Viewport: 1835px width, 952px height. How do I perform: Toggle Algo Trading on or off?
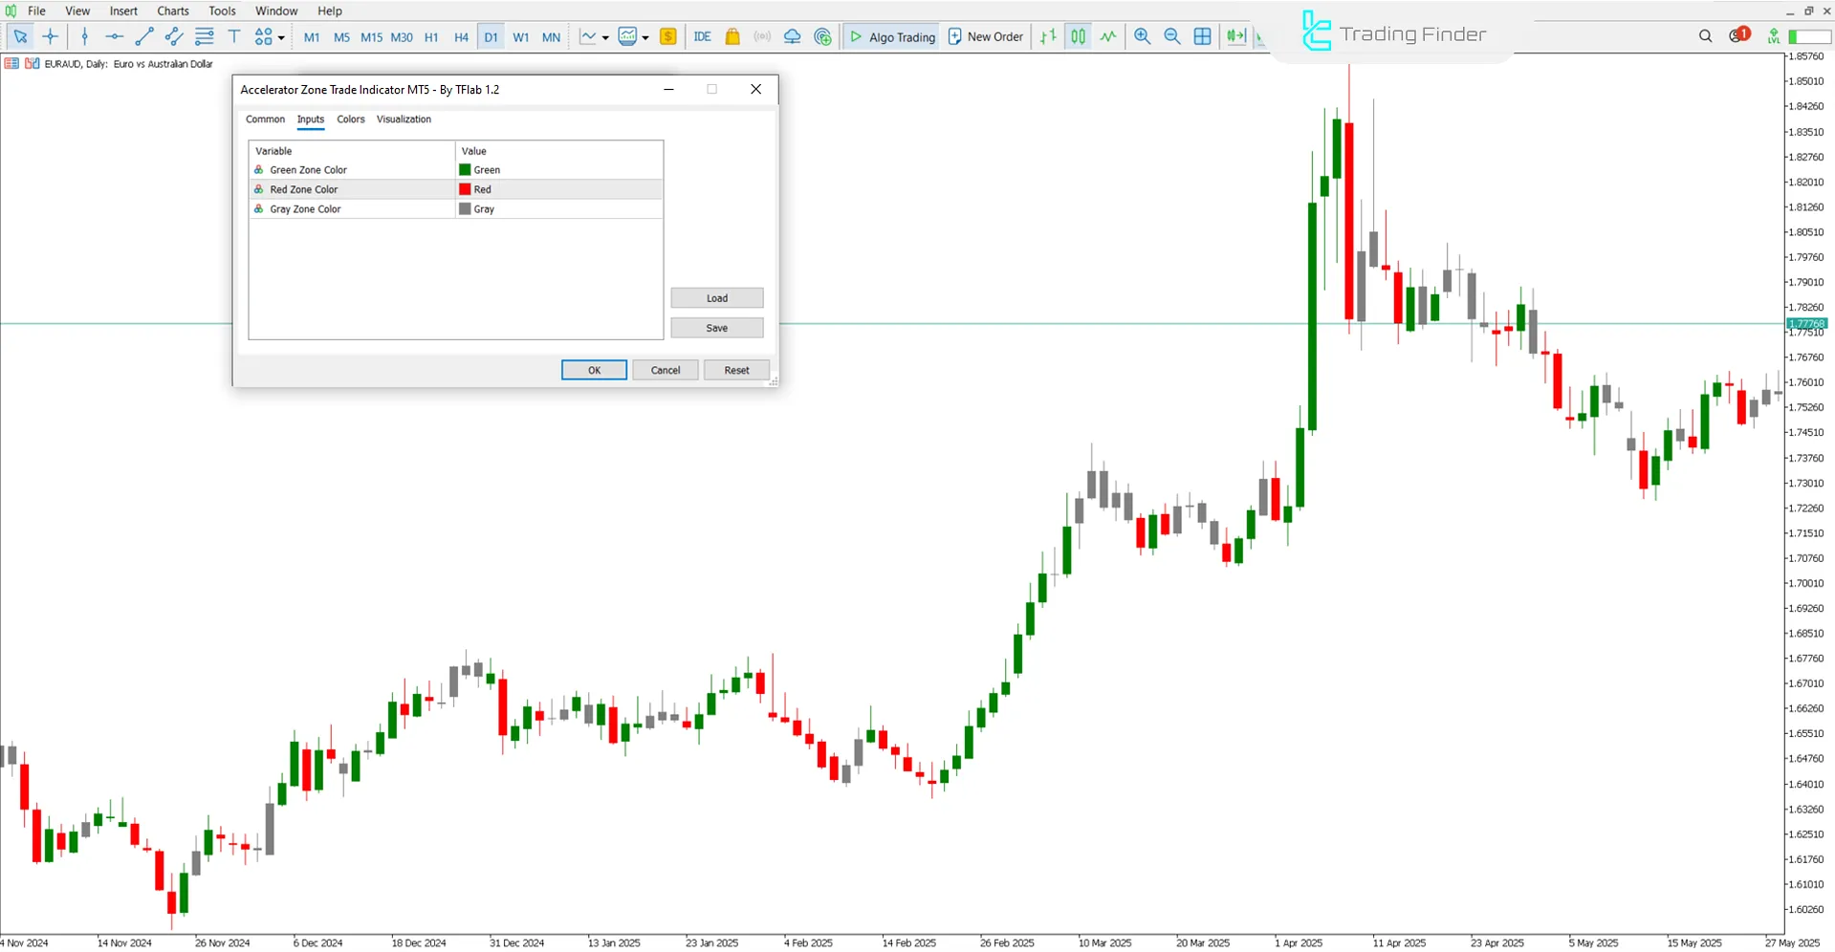[892, 36]
